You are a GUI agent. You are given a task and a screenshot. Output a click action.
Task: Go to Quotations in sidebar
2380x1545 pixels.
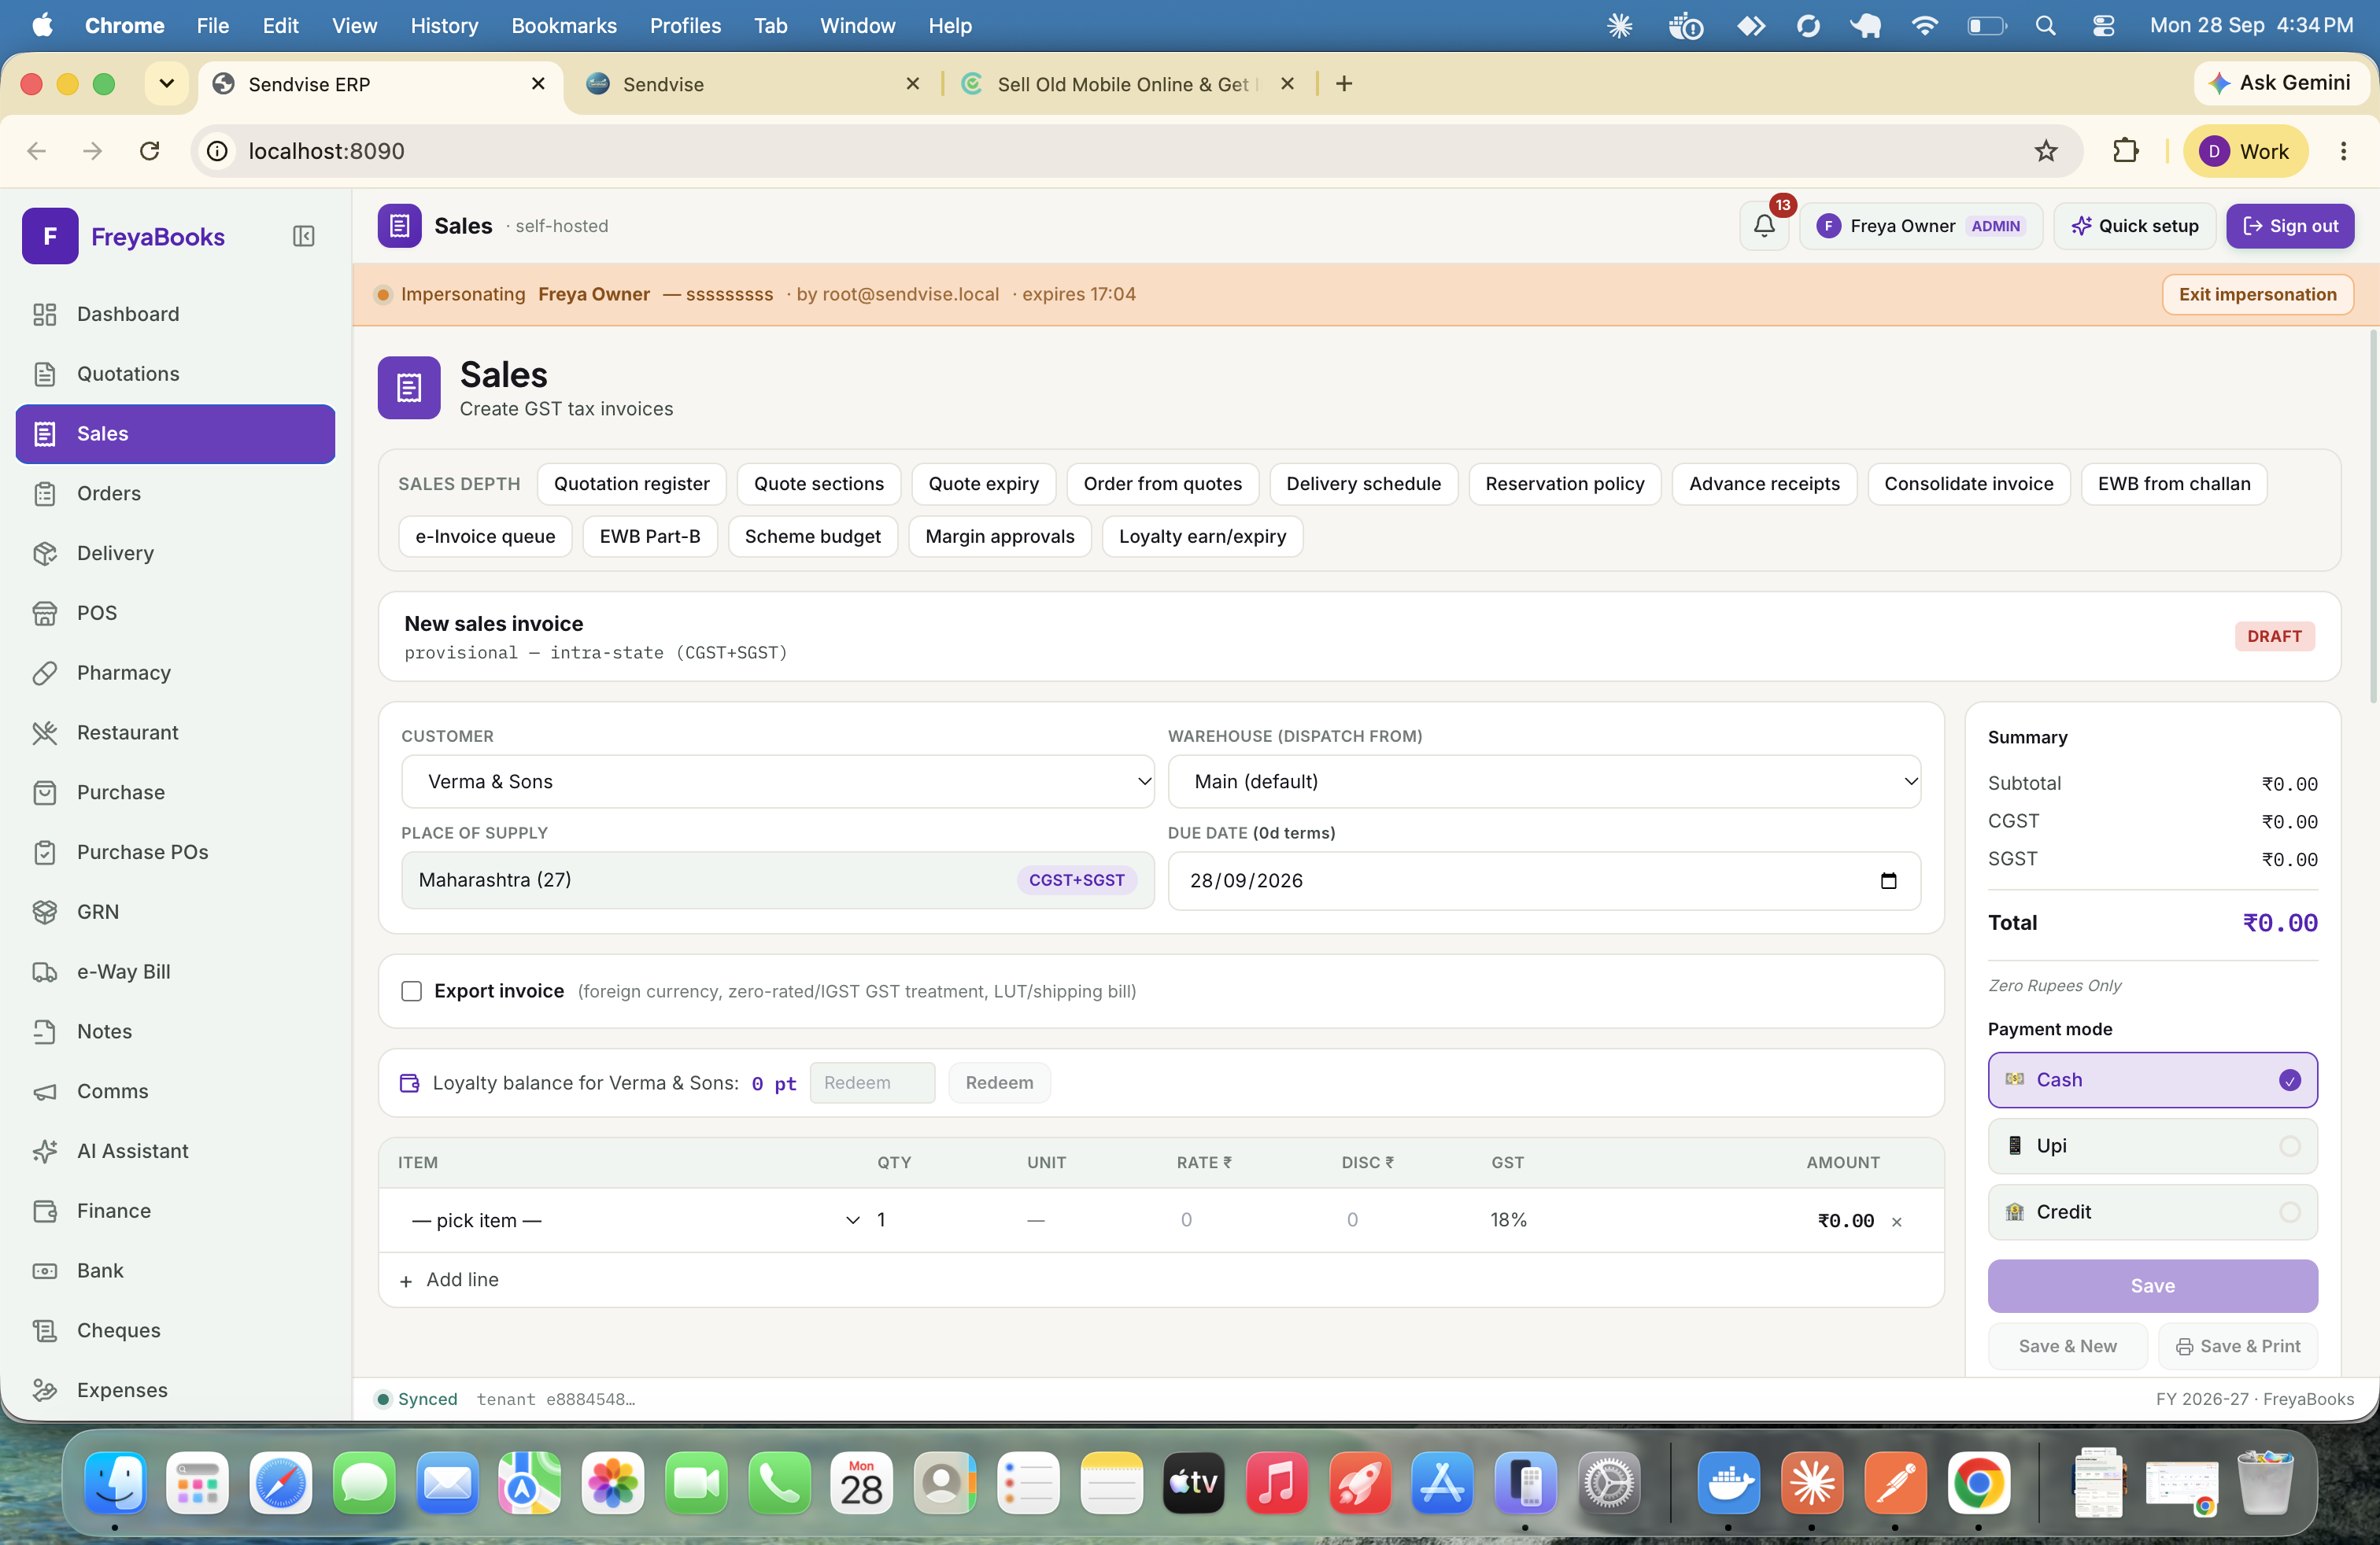pos(176,374)
